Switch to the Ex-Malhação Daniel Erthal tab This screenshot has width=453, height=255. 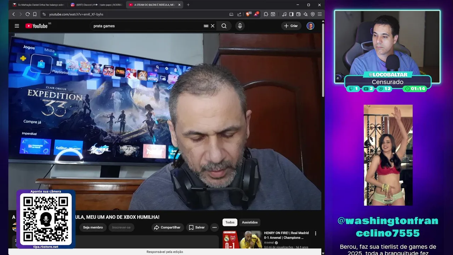pyautogui.click(x=38, y=5)
